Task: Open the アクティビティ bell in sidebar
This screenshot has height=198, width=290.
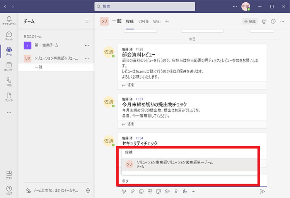Action: pos(9,21)
